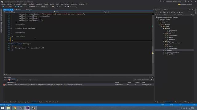Select PickItem.cs in Solution Explorer
Image resolution: width=197 pixels, height=110 pixels.
[172, 32]
